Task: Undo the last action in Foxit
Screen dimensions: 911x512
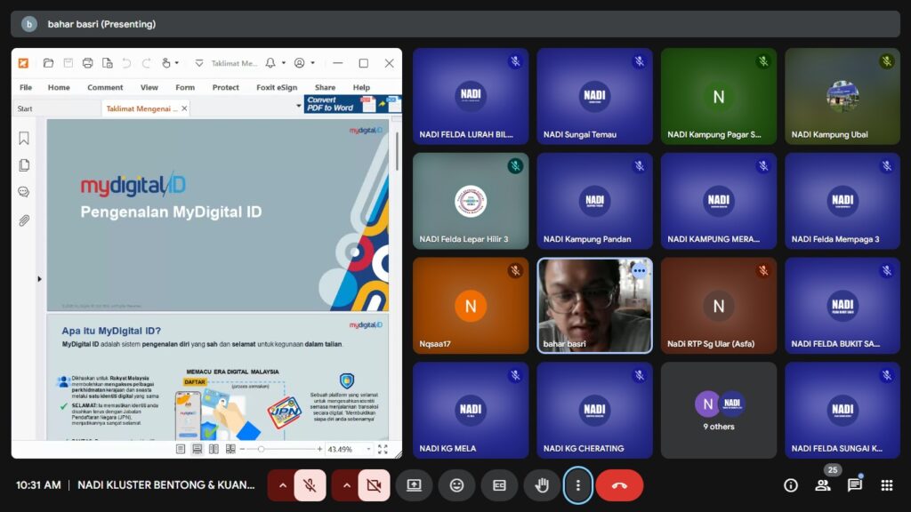Action: point(126,63)
